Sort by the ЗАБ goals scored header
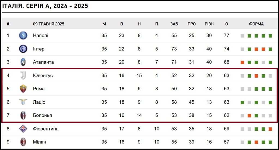The width and height of the screenshot is (279, 150). click(174, 24)
